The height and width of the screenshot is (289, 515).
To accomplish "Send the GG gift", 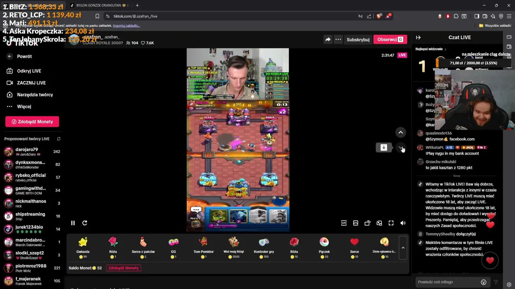I will (x=173, y=248).
